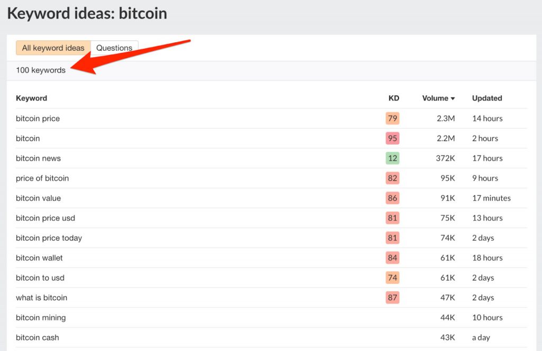Click the red KD badge 95
The height and width of the screenshot is (351, 542).
pyautogui.click(x=392, y=139)
